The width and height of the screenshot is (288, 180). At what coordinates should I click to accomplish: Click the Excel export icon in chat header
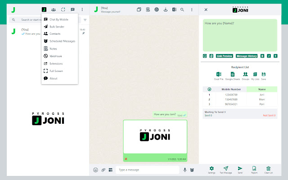174,9
